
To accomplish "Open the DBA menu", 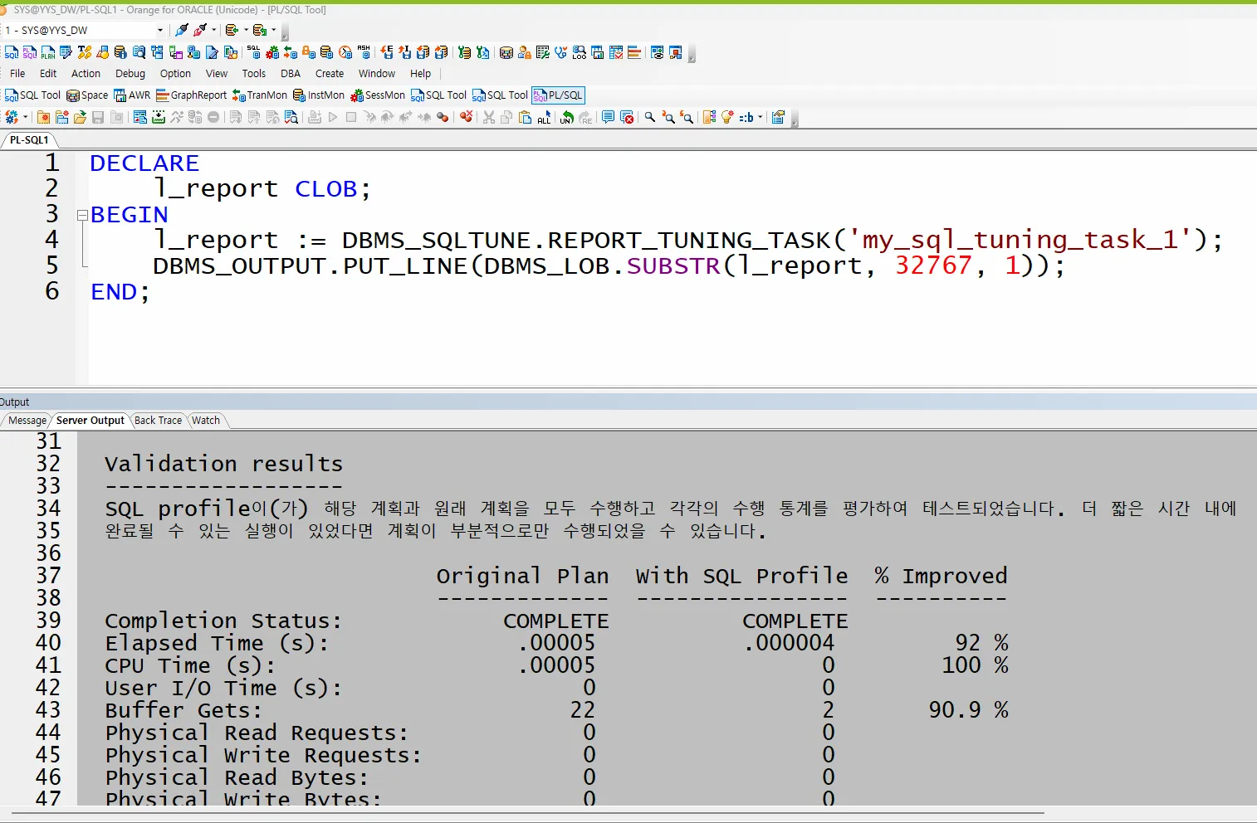I will pos(291,74).
